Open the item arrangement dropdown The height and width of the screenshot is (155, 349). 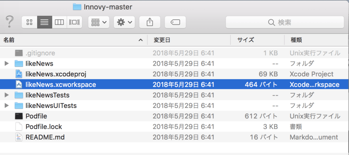pos(99,22)
